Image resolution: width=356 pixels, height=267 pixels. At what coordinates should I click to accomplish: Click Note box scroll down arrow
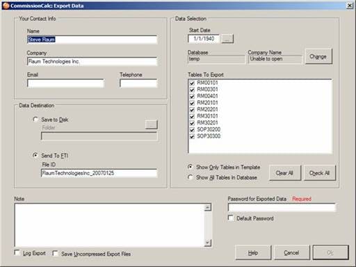pyautogui.click(x=208, y=243)
